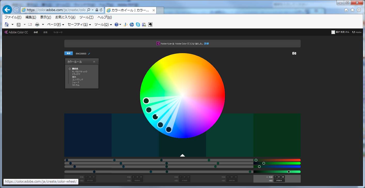Click the Evernote elephant clipper icon
The width and height of the screenshot is (365, 188).
point(150,24)
